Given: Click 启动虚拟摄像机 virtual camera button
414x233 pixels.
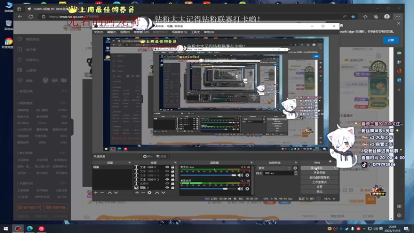Looking at the screenshot, I should [x=319, y=178].
